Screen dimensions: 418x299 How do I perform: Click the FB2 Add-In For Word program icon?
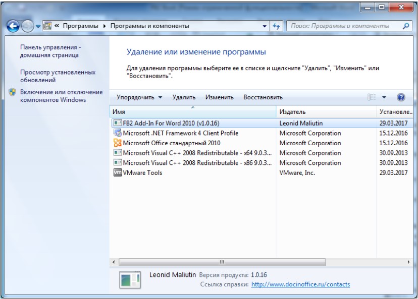(x=118, y=123)
